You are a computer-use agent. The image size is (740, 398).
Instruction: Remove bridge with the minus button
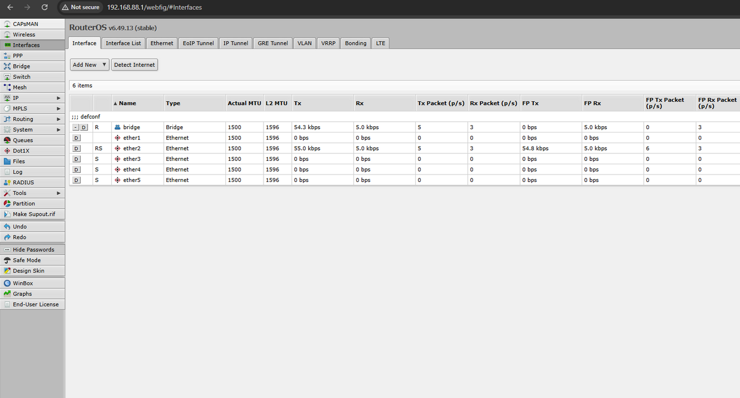click(76, 127)
